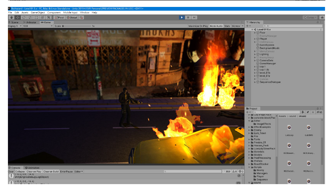This screenshot has height=194, width=326.
Task: Step forward one frame
Action: (194, 17)
